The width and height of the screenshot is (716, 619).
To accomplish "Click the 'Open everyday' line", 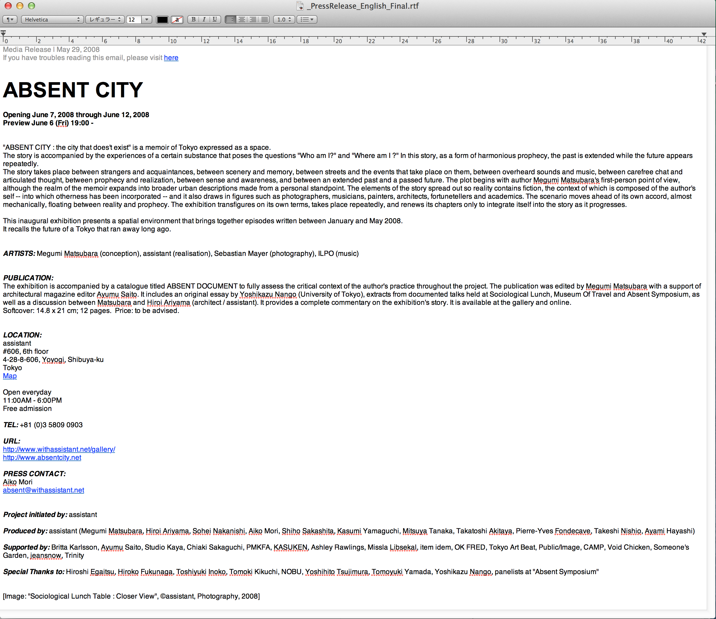I will click(x=27, y=392).
